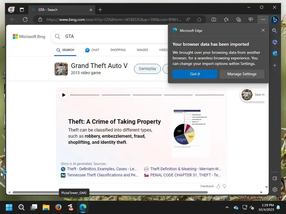This screenshot has height=214, width=286.
Task: Open the sidebar Search icon
Action: 275,31
